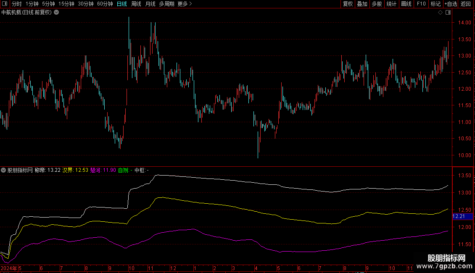Toggle the split panel icon beside the diamond

[x=448, y=13]
